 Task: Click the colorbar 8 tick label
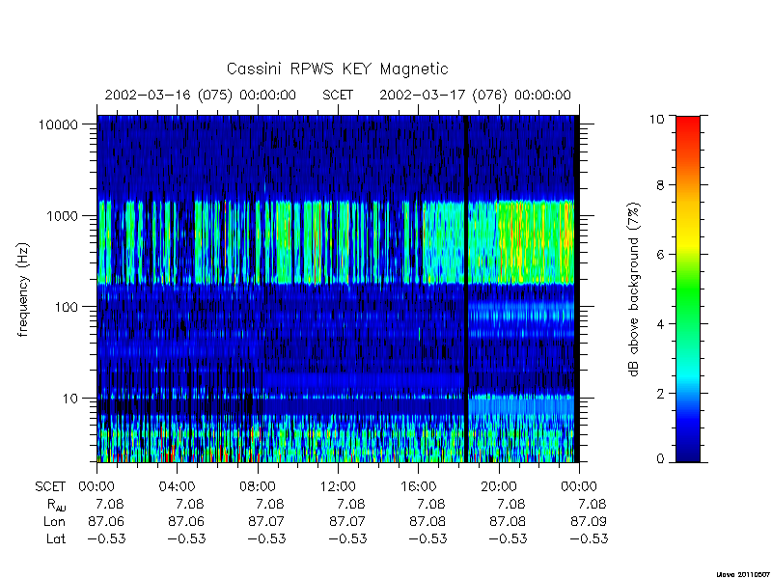tap(660, 185)
